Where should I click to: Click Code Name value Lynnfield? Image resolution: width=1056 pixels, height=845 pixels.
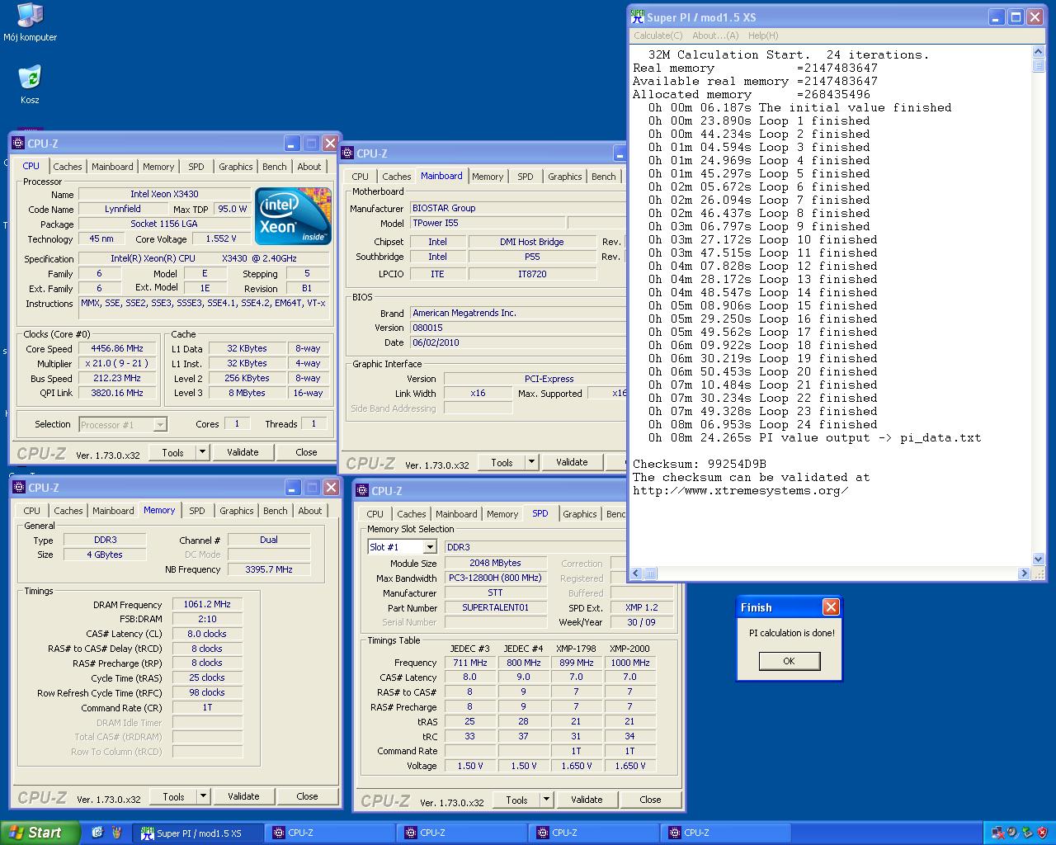pyautogui.click(x=123, y=209)
